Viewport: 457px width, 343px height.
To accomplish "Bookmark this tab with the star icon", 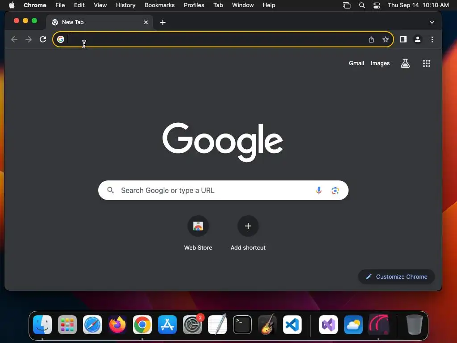I will (x=385, y=39).
